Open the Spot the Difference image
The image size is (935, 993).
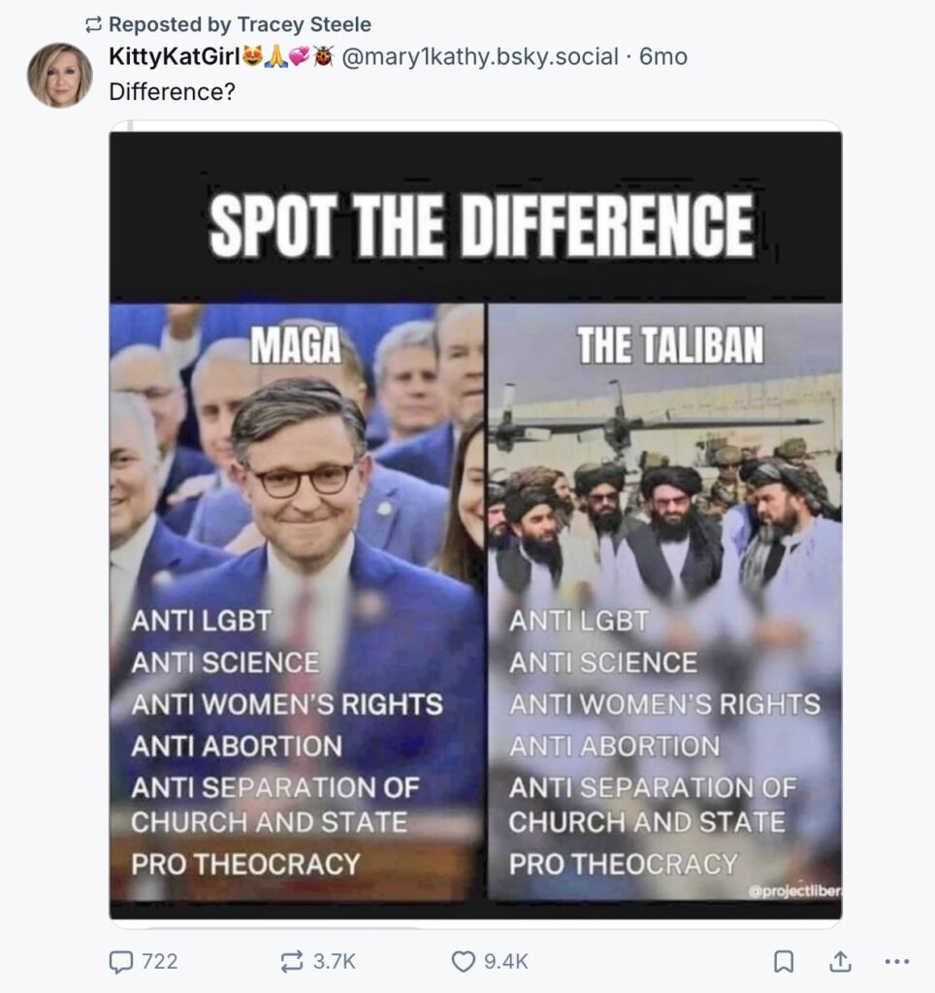coord(475,525)
